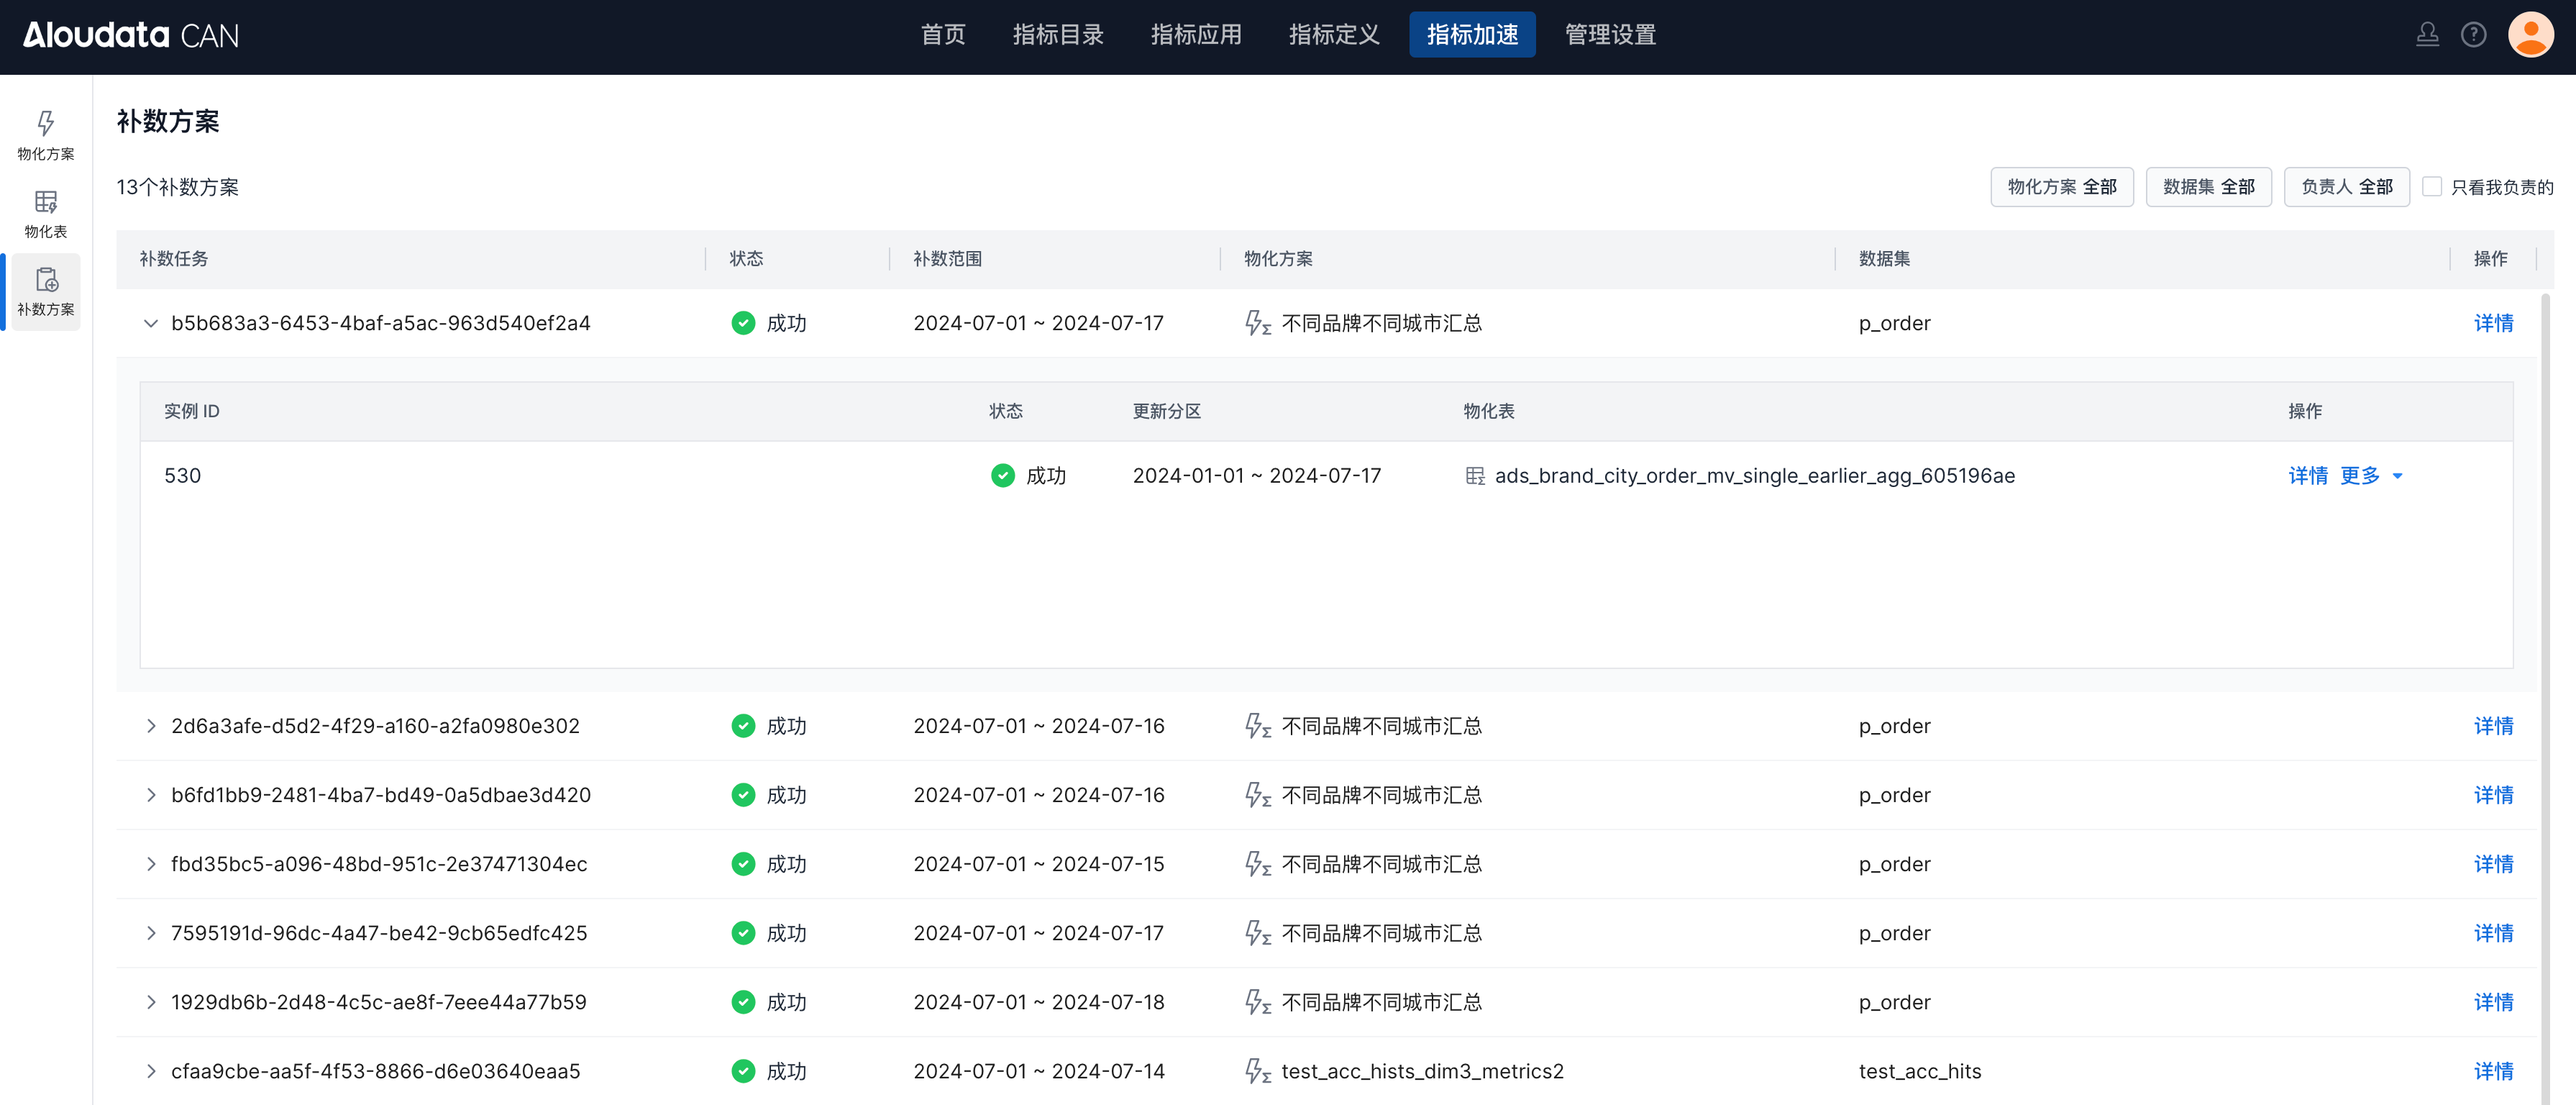Collapse the b5b683a3 task row
This screenshot has height=1105, width=2576.
151,324
